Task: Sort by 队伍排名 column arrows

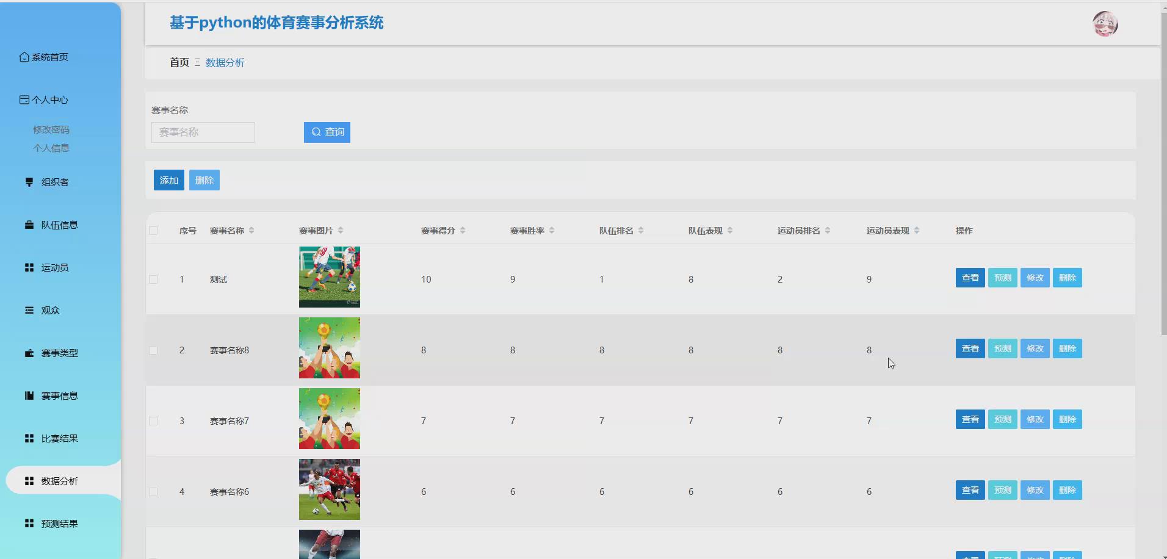Action: (641, 231)
